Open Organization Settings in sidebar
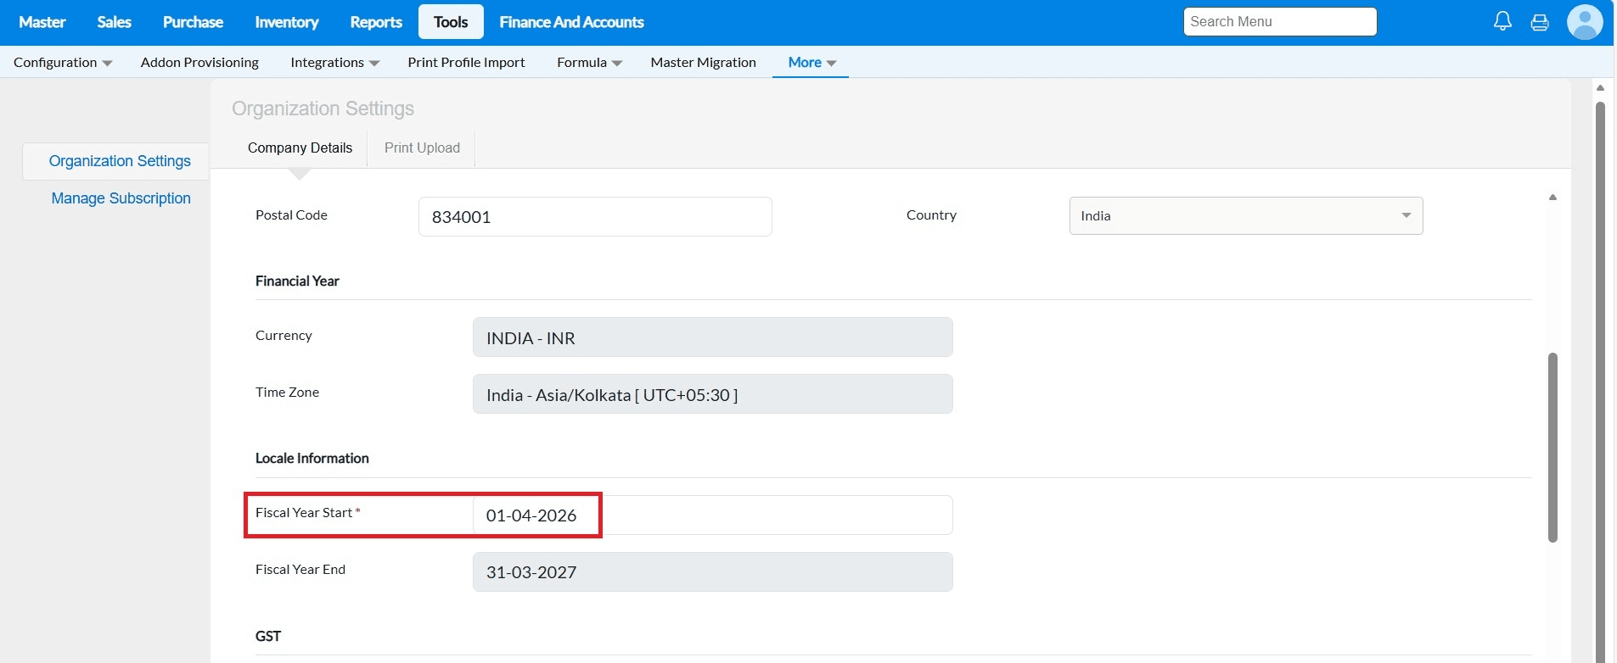This screenshot has width=1617, height=663. coord(120,161)
